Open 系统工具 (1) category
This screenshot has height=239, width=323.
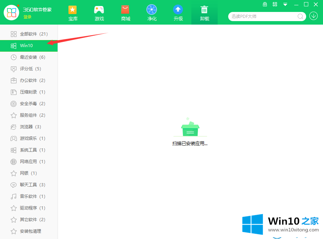(29, 150)
